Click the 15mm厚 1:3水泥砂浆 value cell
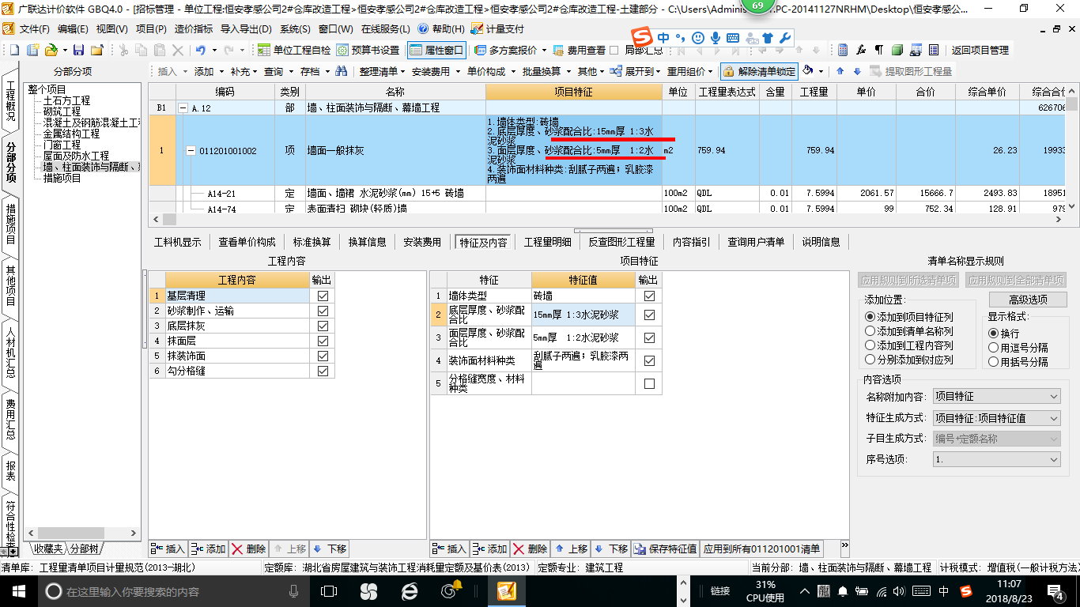 coord(583,315)
